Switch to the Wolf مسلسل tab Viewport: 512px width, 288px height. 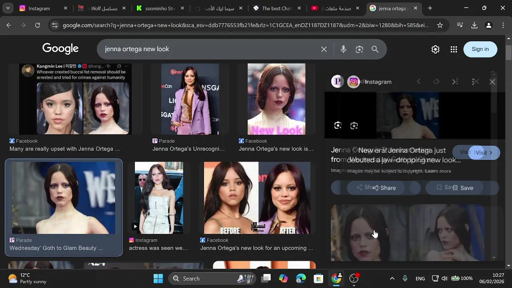(101, 8)
